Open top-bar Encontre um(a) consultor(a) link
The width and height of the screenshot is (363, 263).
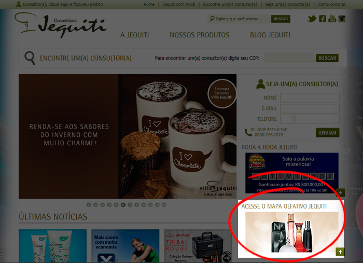coord(230,4)
